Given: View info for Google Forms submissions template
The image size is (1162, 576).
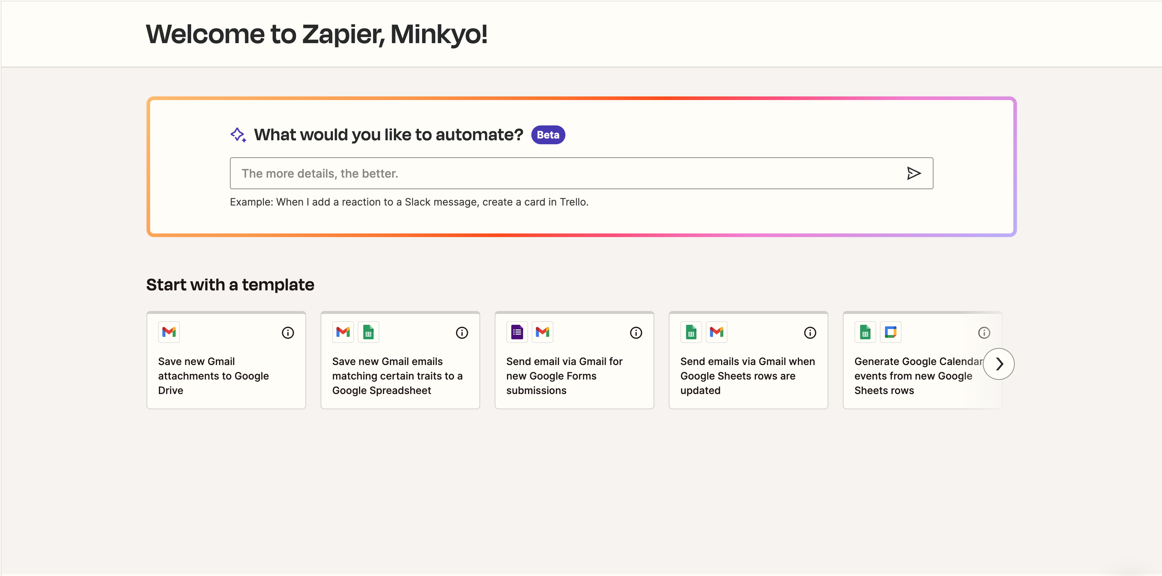Looking at the screenshot, I should [x=636, y=333].
